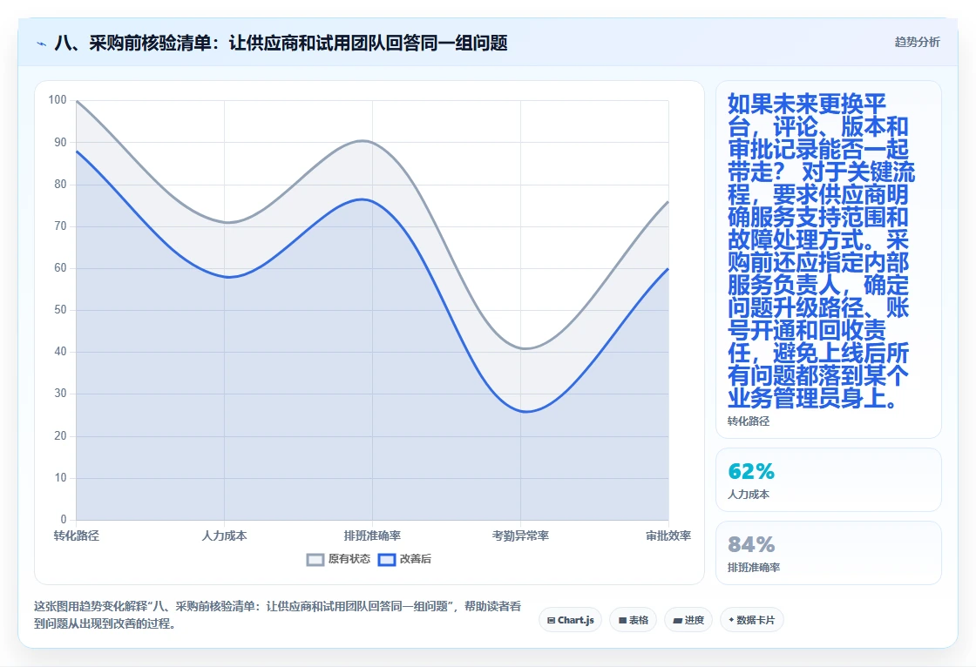976x667 pixels.
Task: Click the 62% 人力成本 data card
Action: (829, 480)
